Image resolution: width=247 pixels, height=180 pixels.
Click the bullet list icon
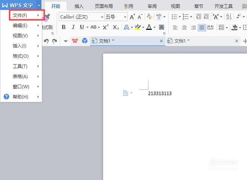pos(174,17)
